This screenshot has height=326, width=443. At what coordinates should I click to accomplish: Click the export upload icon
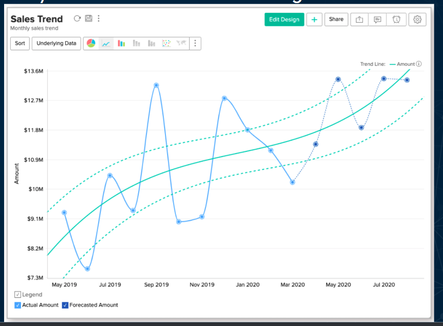coord(359,20)
